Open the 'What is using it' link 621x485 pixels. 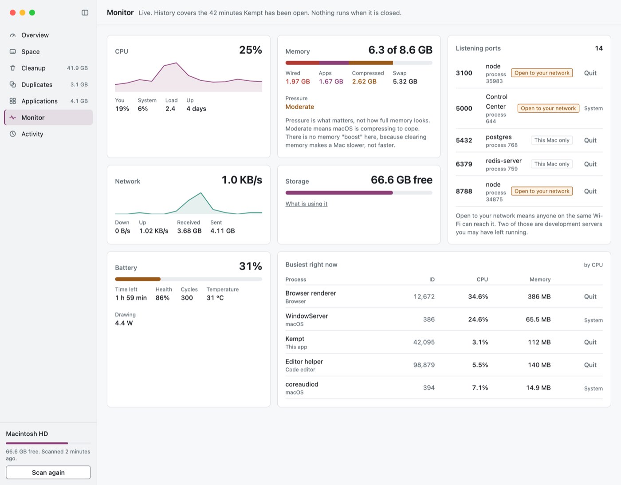(x=307, y=204)
